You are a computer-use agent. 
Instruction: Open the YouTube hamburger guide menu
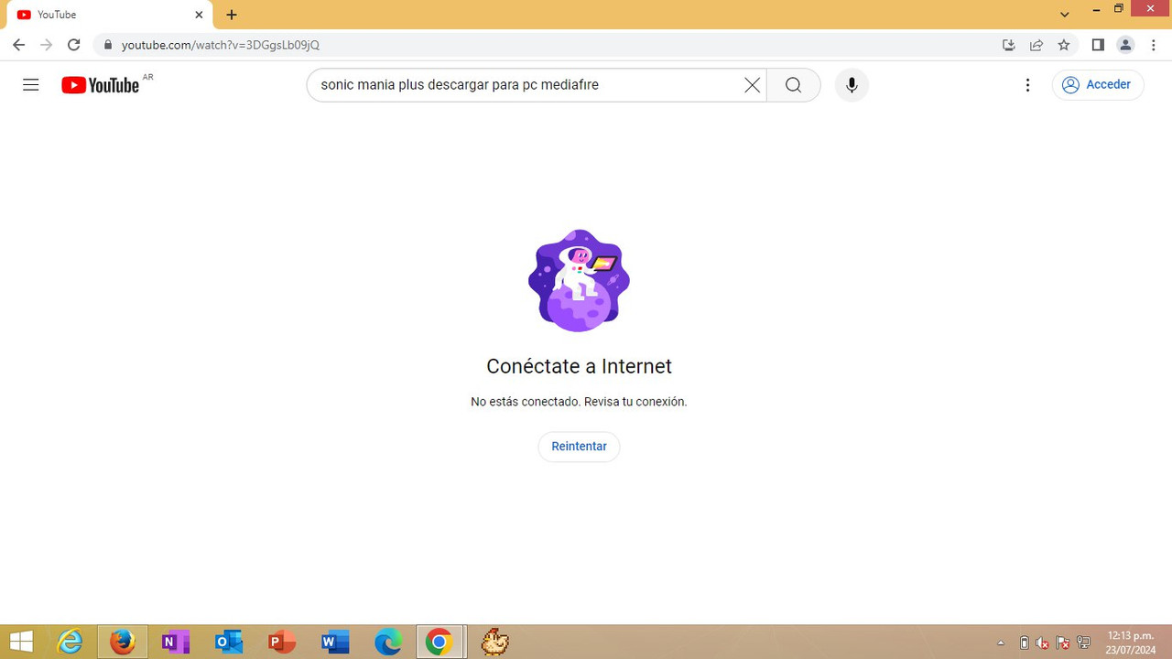[31, 85]
